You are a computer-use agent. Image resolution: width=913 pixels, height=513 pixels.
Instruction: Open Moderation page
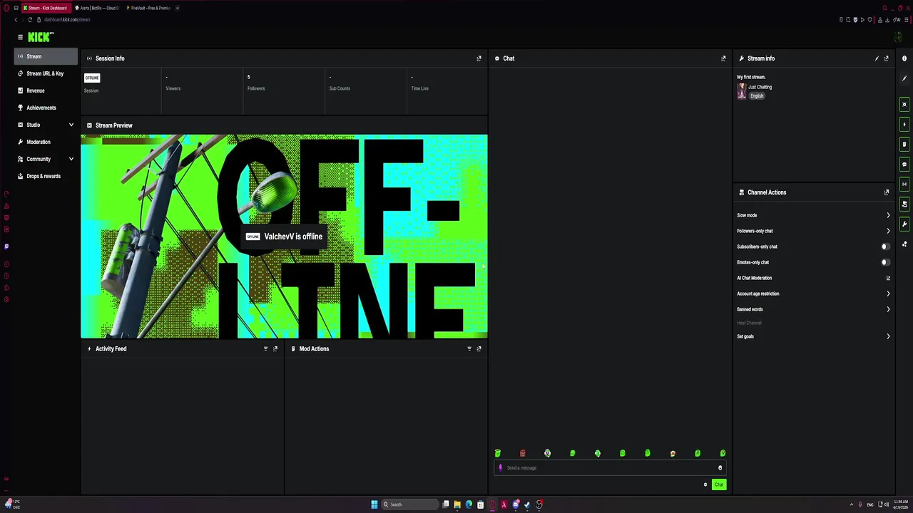pyautogui.click(x=46, y=142)
